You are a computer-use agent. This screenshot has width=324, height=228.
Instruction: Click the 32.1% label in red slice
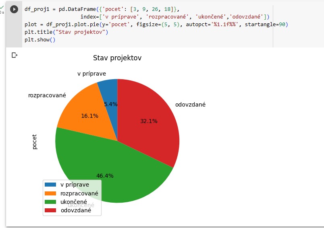tap(149, 121)
